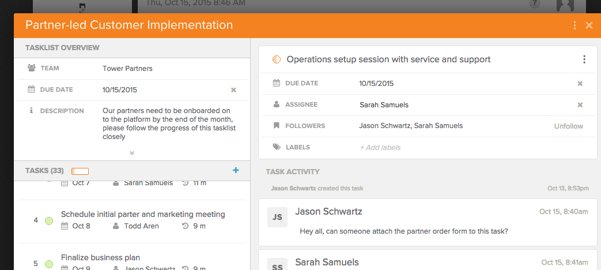Click the time history icon beside 9 m on task 4
This screenshot has width=601, height=270.
click(185, 226)
